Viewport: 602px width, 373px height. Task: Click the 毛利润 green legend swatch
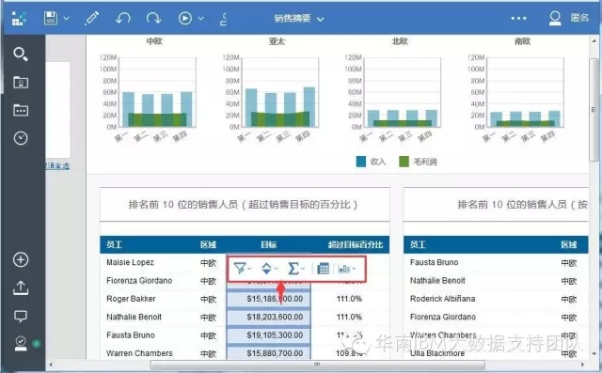[x=404, y=162]
